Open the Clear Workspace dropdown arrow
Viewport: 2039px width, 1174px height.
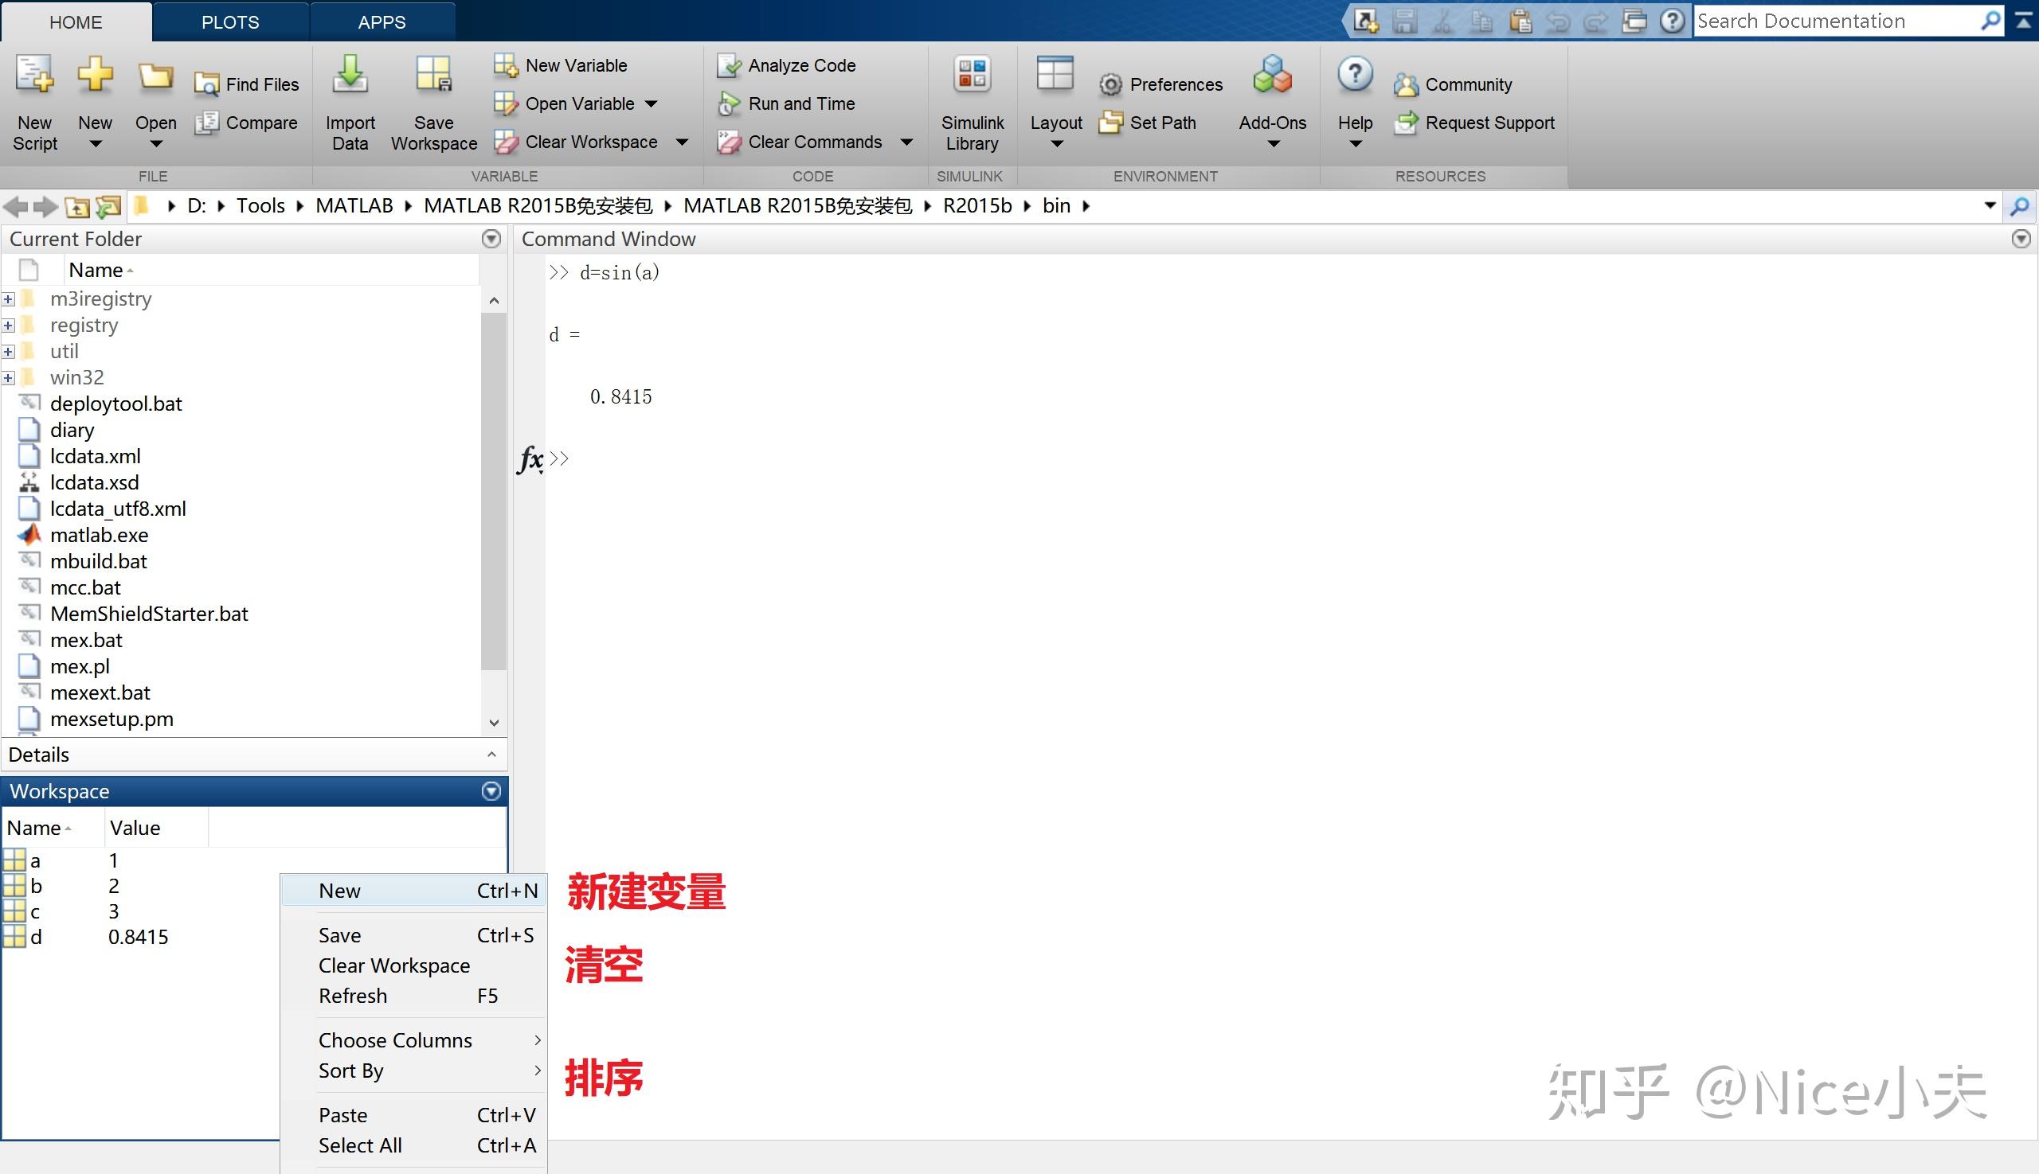click(682, 142)
